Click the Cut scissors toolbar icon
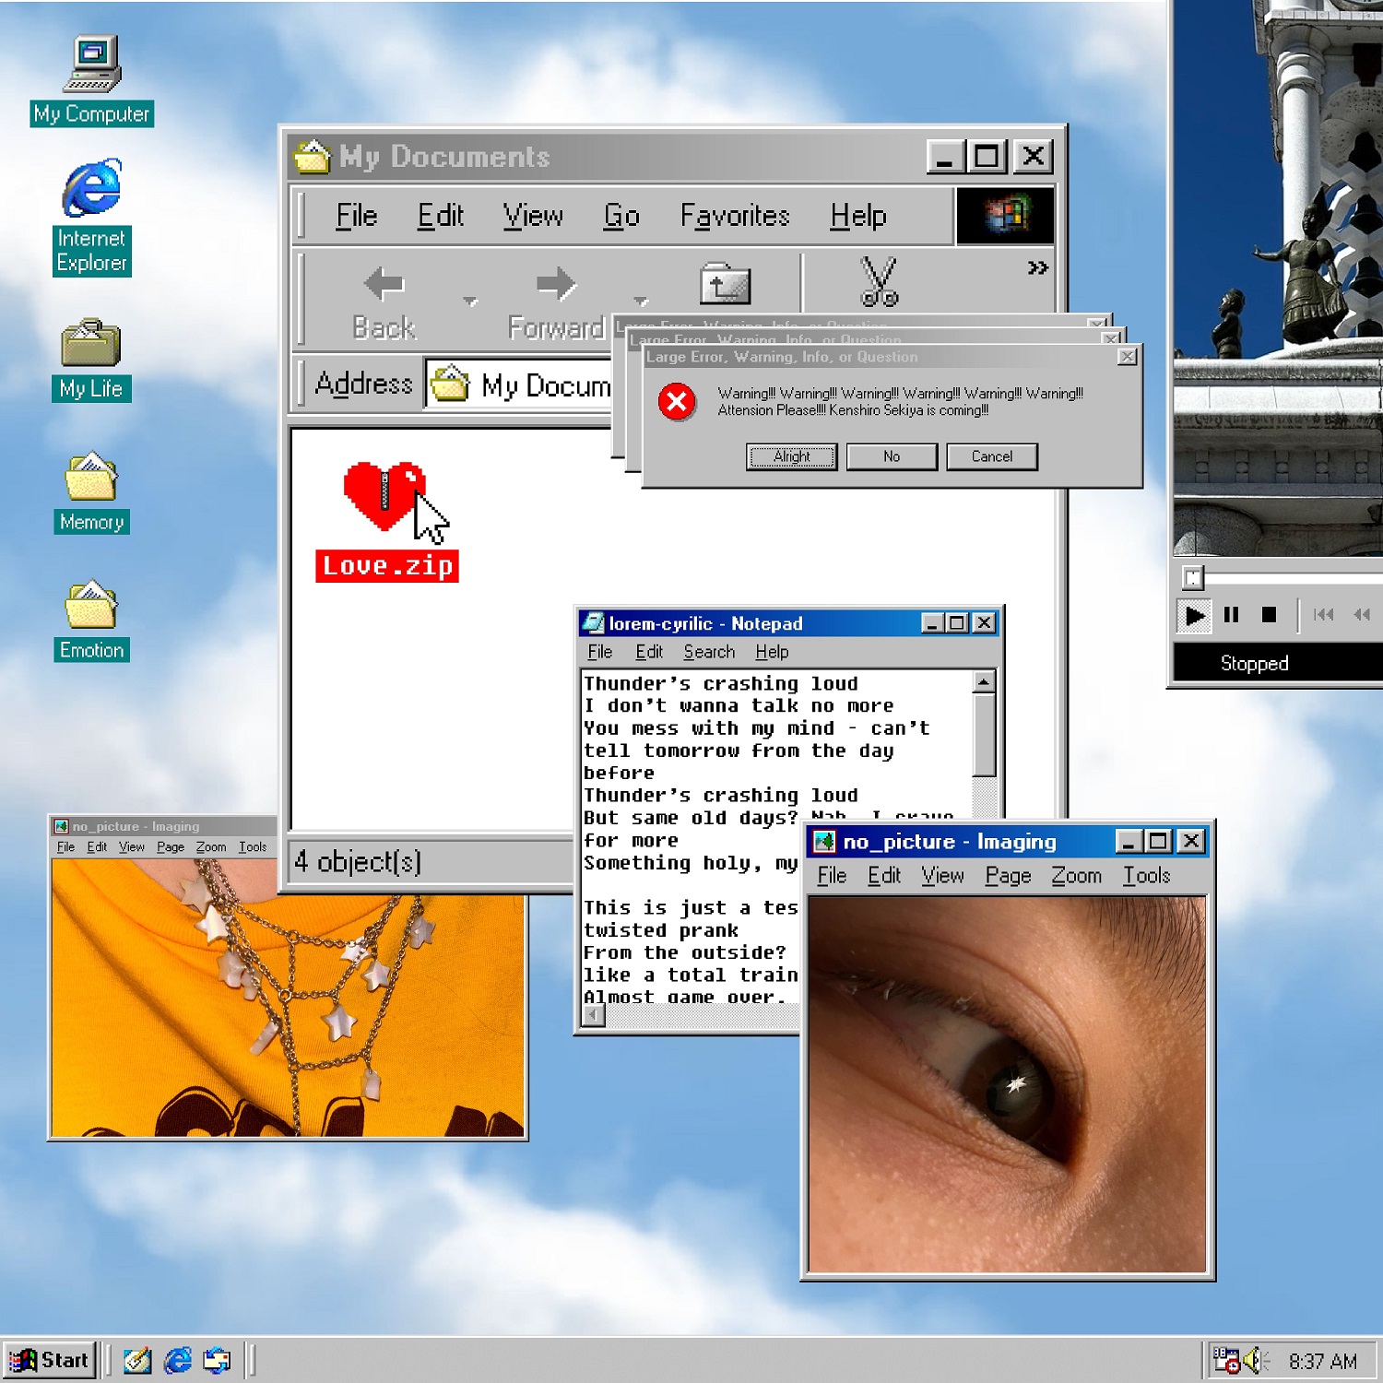Viewport: 1383px width, 1383px height. point(879,282)
